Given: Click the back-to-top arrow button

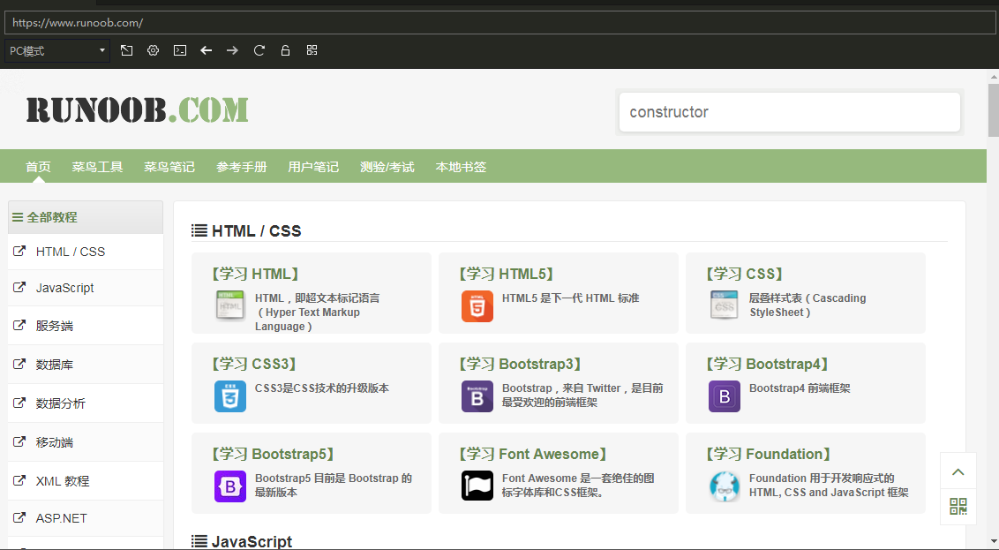Looking at the screenshot, I should 958,471.
